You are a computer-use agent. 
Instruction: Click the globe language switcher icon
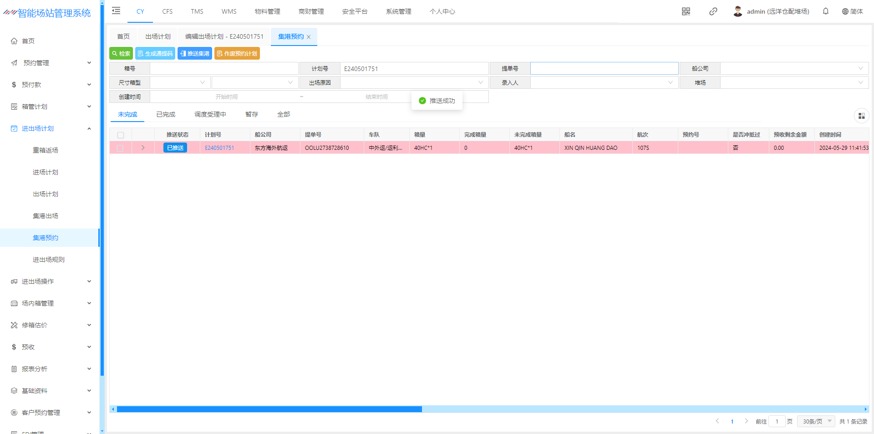click(x=845, y=11)
